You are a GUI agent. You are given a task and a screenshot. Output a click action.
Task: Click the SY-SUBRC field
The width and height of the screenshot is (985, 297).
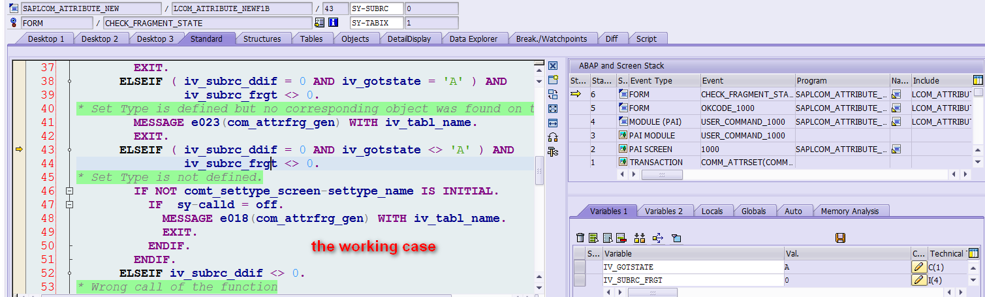point(376,8)
